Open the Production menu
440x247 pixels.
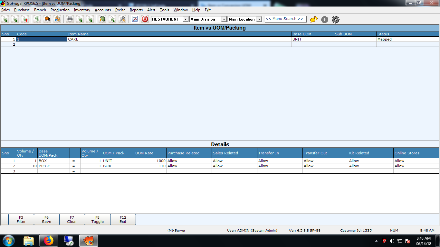coord(60,10)
